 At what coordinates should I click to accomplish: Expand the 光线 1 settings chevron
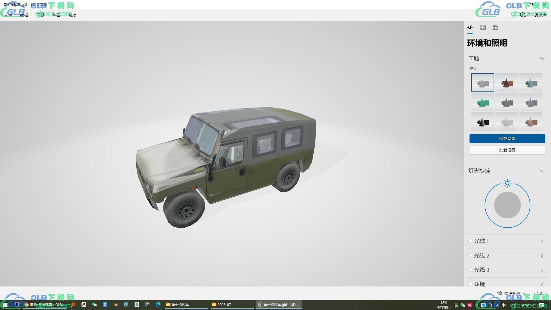point(542,242)
